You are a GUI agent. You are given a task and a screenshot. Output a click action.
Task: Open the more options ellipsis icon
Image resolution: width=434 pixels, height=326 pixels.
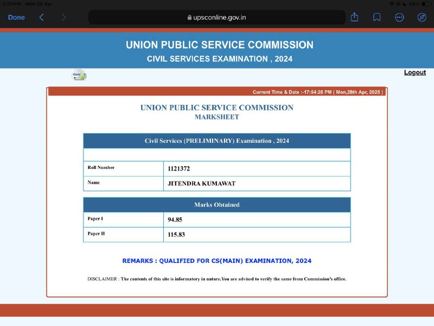(399, 17)
